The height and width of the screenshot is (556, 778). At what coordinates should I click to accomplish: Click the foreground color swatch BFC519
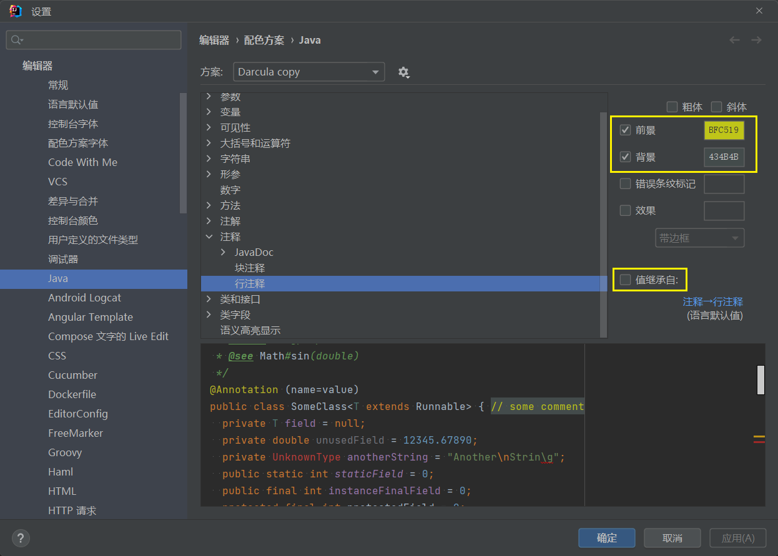(x=724, y=130)
